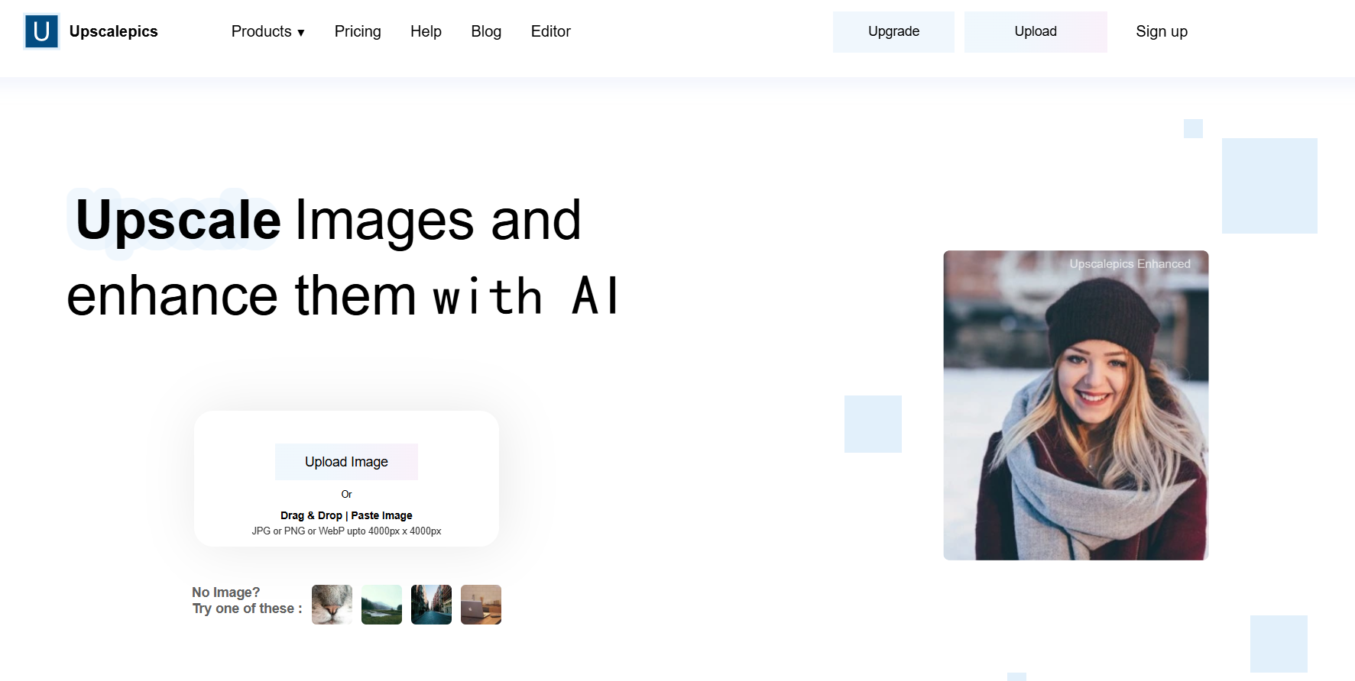Click the Upscalepics brand name
The image size is (1355, 681).
point(113,31)
